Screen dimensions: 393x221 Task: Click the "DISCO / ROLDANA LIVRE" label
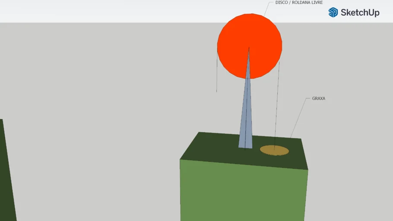tap(299, 3)
